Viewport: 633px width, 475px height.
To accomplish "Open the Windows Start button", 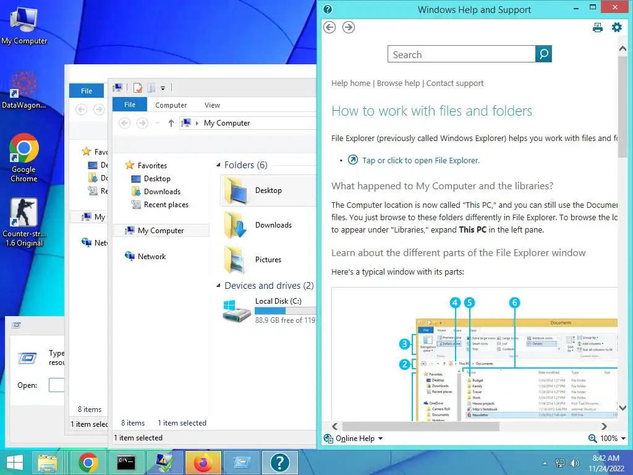I will pos(15,463).
